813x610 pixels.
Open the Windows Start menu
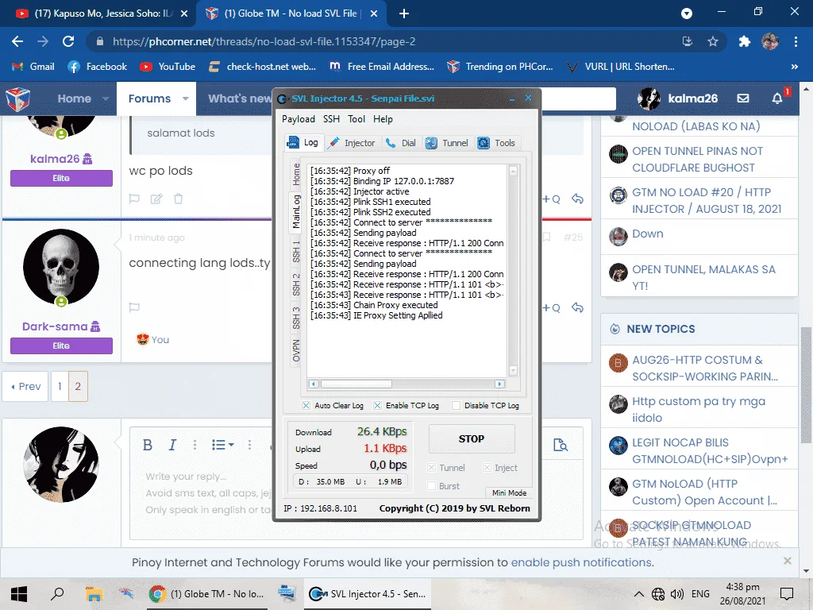pos(19,594)
